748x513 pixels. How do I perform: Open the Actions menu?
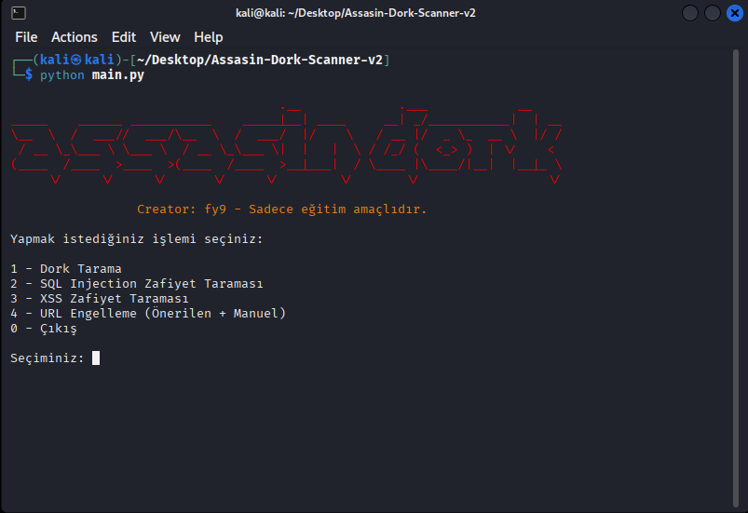point(74,37)
